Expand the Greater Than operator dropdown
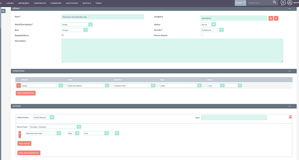 tap(134, 85)
